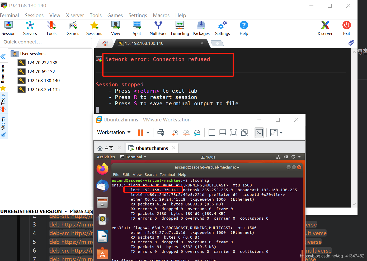Image resolution: width=367 pixels, height=261 pixels.
Task: Open the X server menu
Action: 75,15
